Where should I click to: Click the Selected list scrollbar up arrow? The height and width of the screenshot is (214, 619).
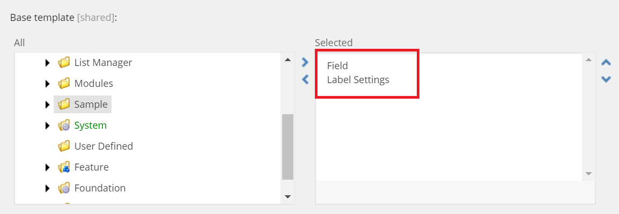pos(588,60)
